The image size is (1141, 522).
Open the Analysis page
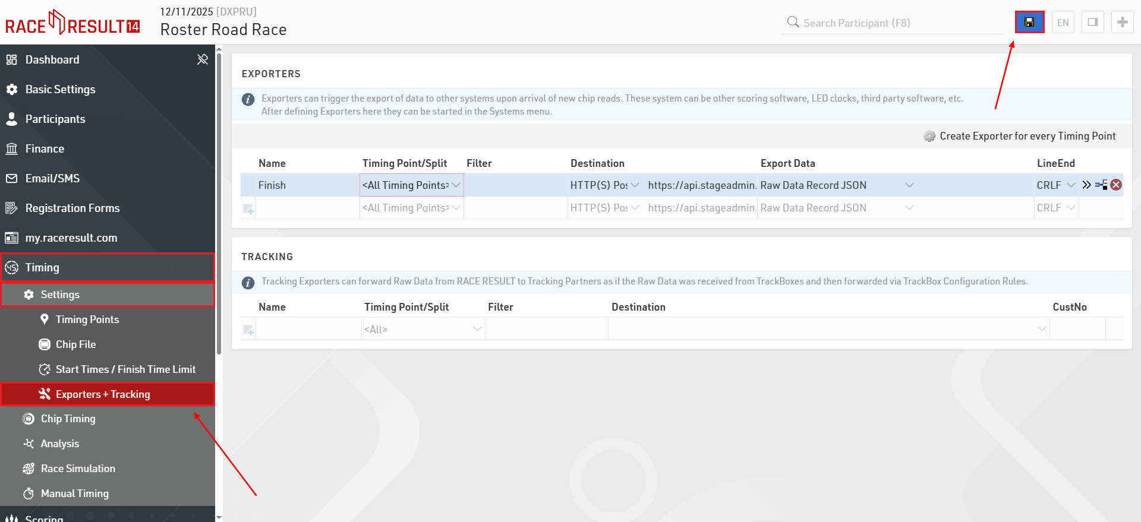click(107, 444)
